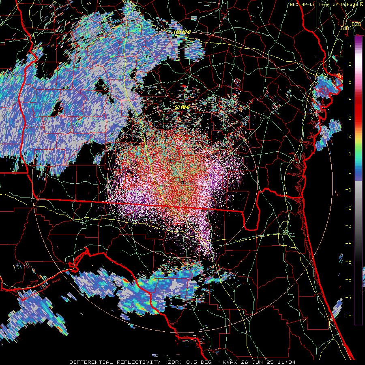Click the TH label below the scale
The width and height of the screenshot is (365, 365).
[x=348, y=316]
